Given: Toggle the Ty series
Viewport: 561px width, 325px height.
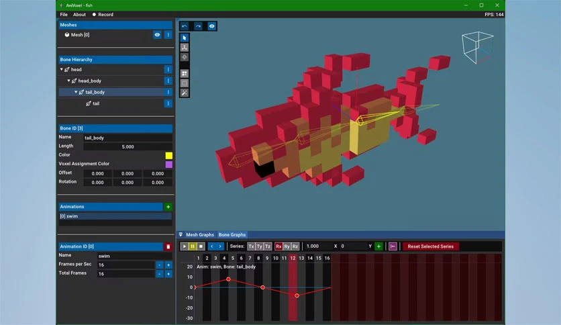Looking at the screenshot, I should click(260, 246).
